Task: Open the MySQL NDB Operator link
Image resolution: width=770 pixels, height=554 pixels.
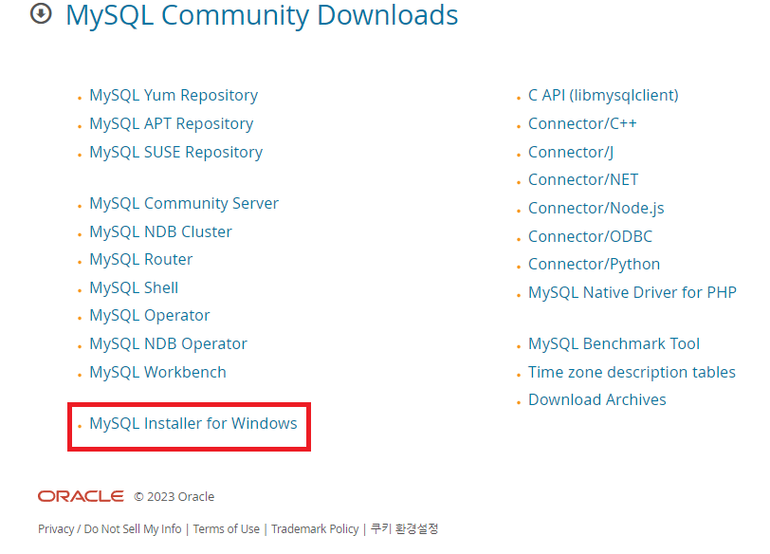Action: point(168,343)
